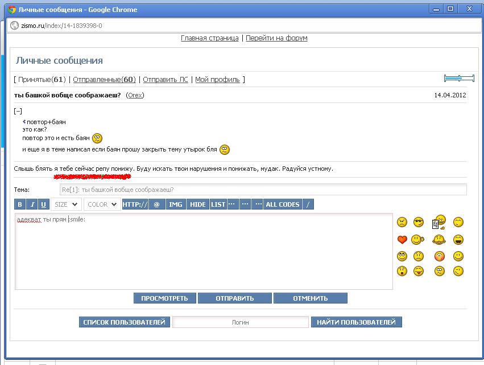484x365 pixels.
Task: Collapse the quoted message with [–]
Action: click(x=18, y=111)
